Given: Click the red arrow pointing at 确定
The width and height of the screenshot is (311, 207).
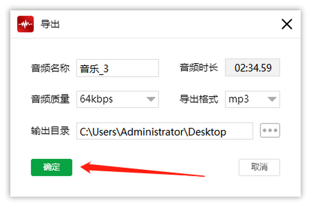Looking at the screenshot, I should coord(143,169).
